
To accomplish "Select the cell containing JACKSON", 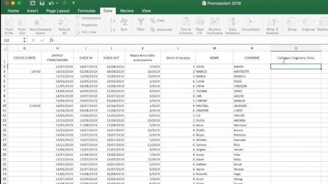I will 252,106.
